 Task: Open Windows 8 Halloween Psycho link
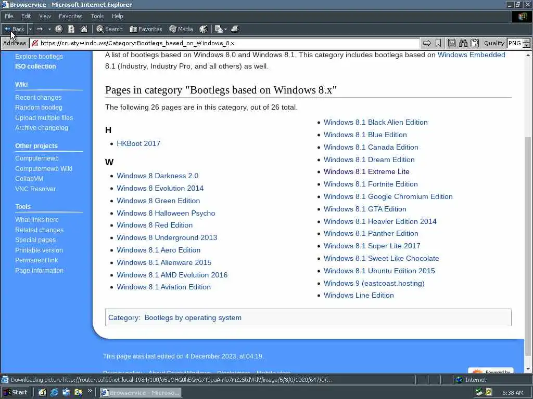[x=166, y=213]
